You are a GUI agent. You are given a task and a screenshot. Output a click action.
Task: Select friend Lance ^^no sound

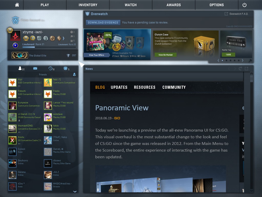[60, 105]
